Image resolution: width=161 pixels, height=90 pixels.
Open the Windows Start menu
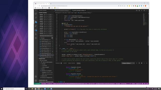point(2,89)
